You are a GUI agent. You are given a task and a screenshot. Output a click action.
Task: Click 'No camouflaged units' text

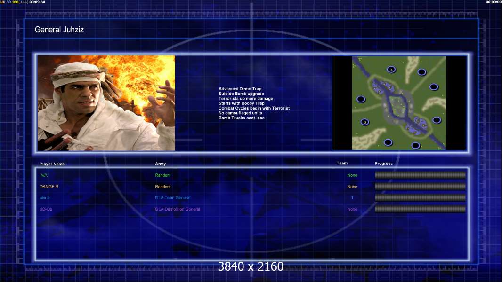click(240, 113)
